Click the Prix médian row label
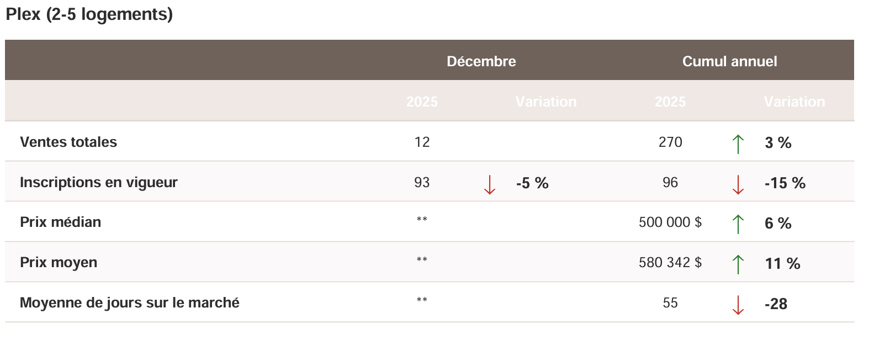This screenshot has width=874, height=340. click(x=61, y=222)
